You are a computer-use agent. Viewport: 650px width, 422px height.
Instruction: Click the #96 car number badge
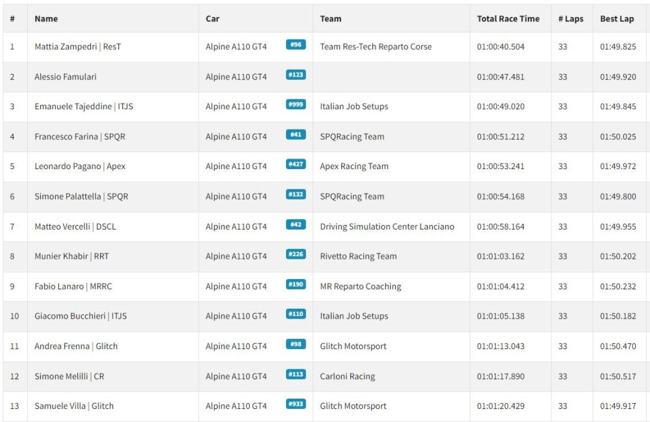tap(296, 44)
